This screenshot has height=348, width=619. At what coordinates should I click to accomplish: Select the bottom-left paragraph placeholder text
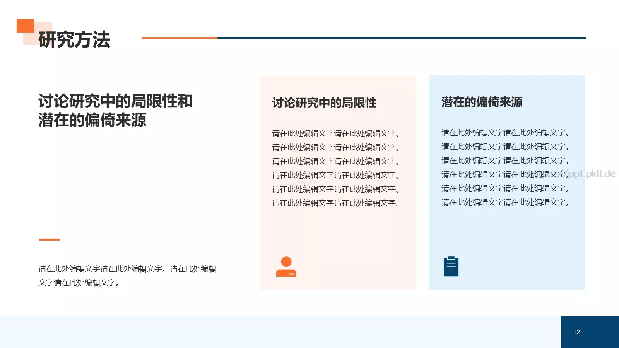click(x=127, y=276)
